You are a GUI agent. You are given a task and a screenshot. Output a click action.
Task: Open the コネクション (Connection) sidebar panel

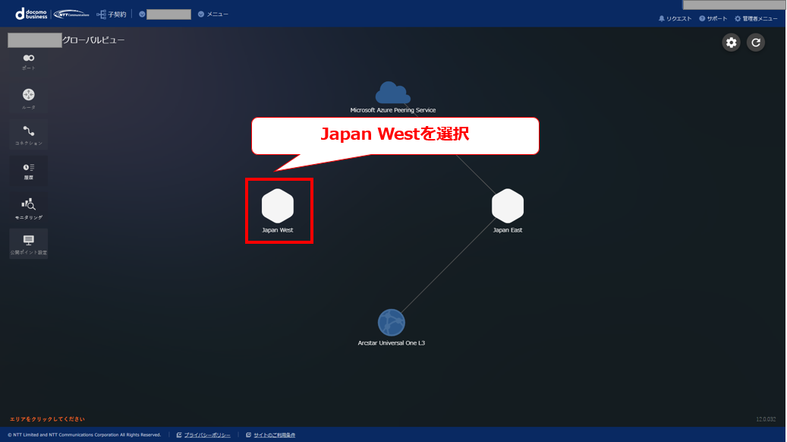point(29,134)
